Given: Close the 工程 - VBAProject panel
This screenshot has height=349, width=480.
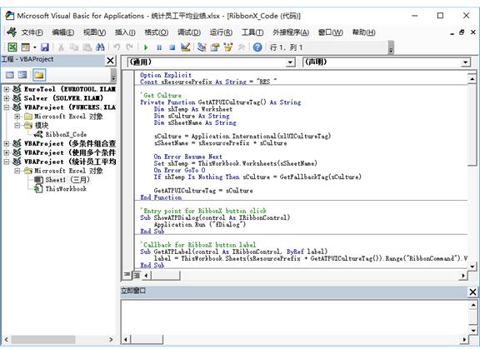Looking at the screenshot, I should point(110,61).
